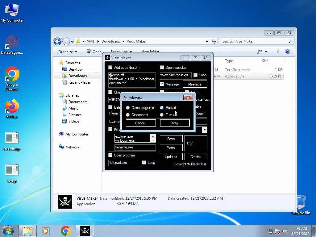Open the recent pages dropdown arrow
This screenshot has height=237, width=316.
[72, 42]
